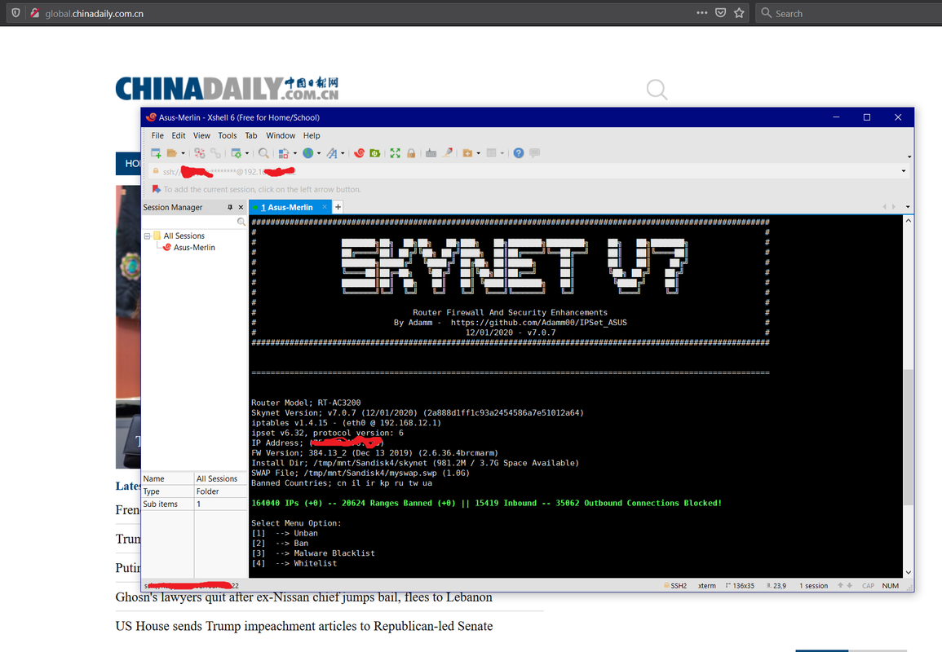Open the Tools menu
Viewport: 942px width, 652px height.
[227, 135]
